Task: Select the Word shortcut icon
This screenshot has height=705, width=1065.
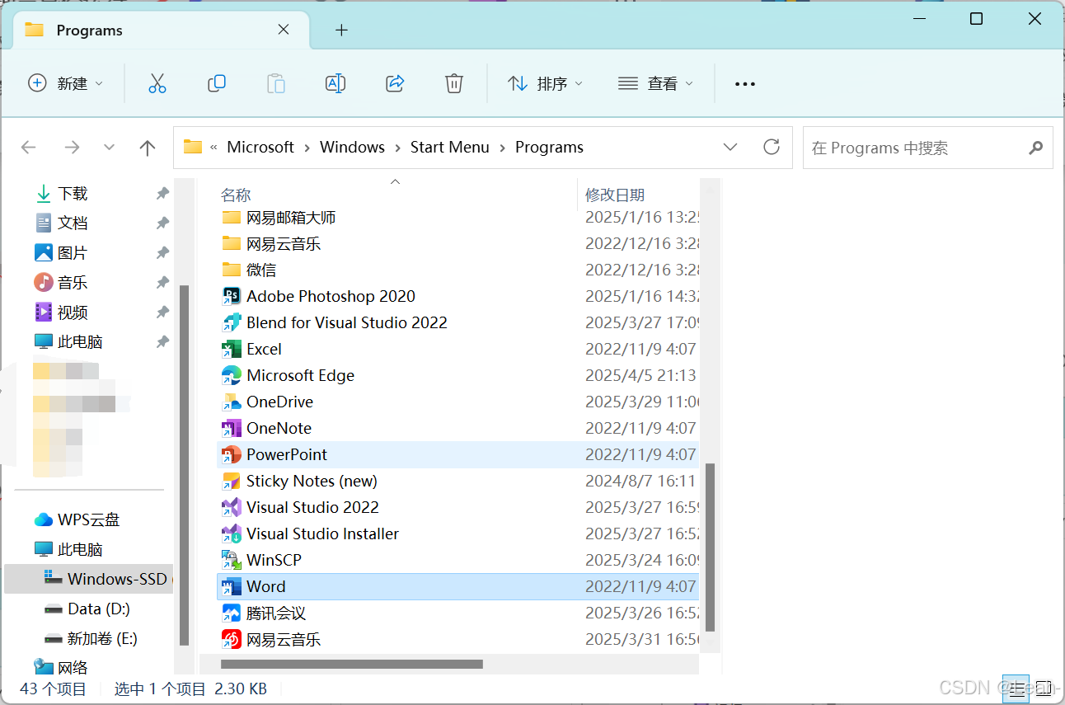Action: pyautogui.click(x=232, y=587)
